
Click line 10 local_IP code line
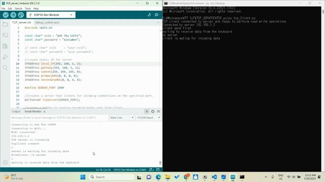tap(53, 64)
